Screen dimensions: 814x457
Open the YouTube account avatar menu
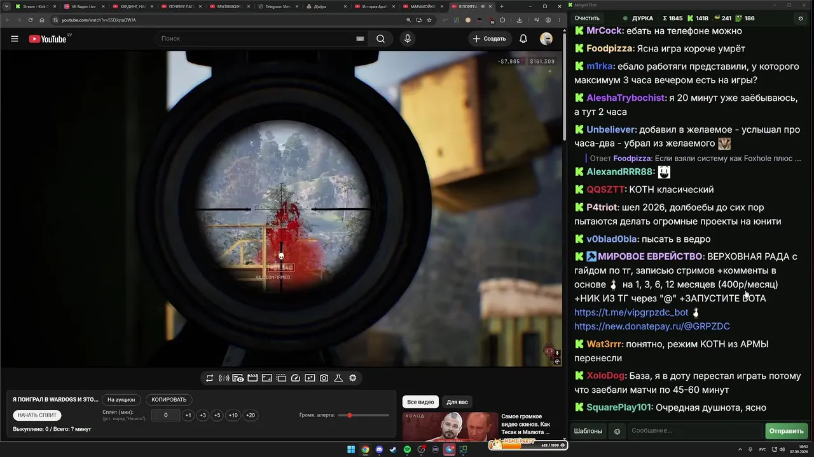(546, 39)
